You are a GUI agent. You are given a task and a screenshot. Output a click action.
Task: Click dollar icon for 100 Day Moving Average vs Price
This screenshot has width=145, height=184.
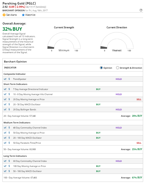tap(9, 166)
